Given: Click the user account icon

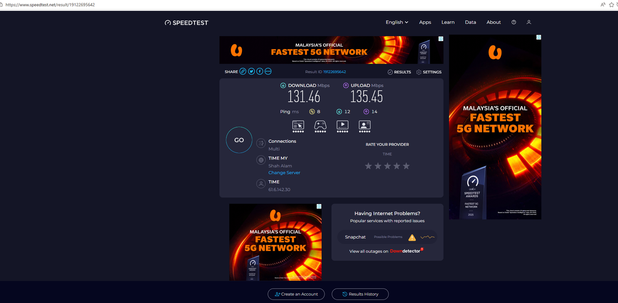Looking at the screenshot, I should 529,22.
